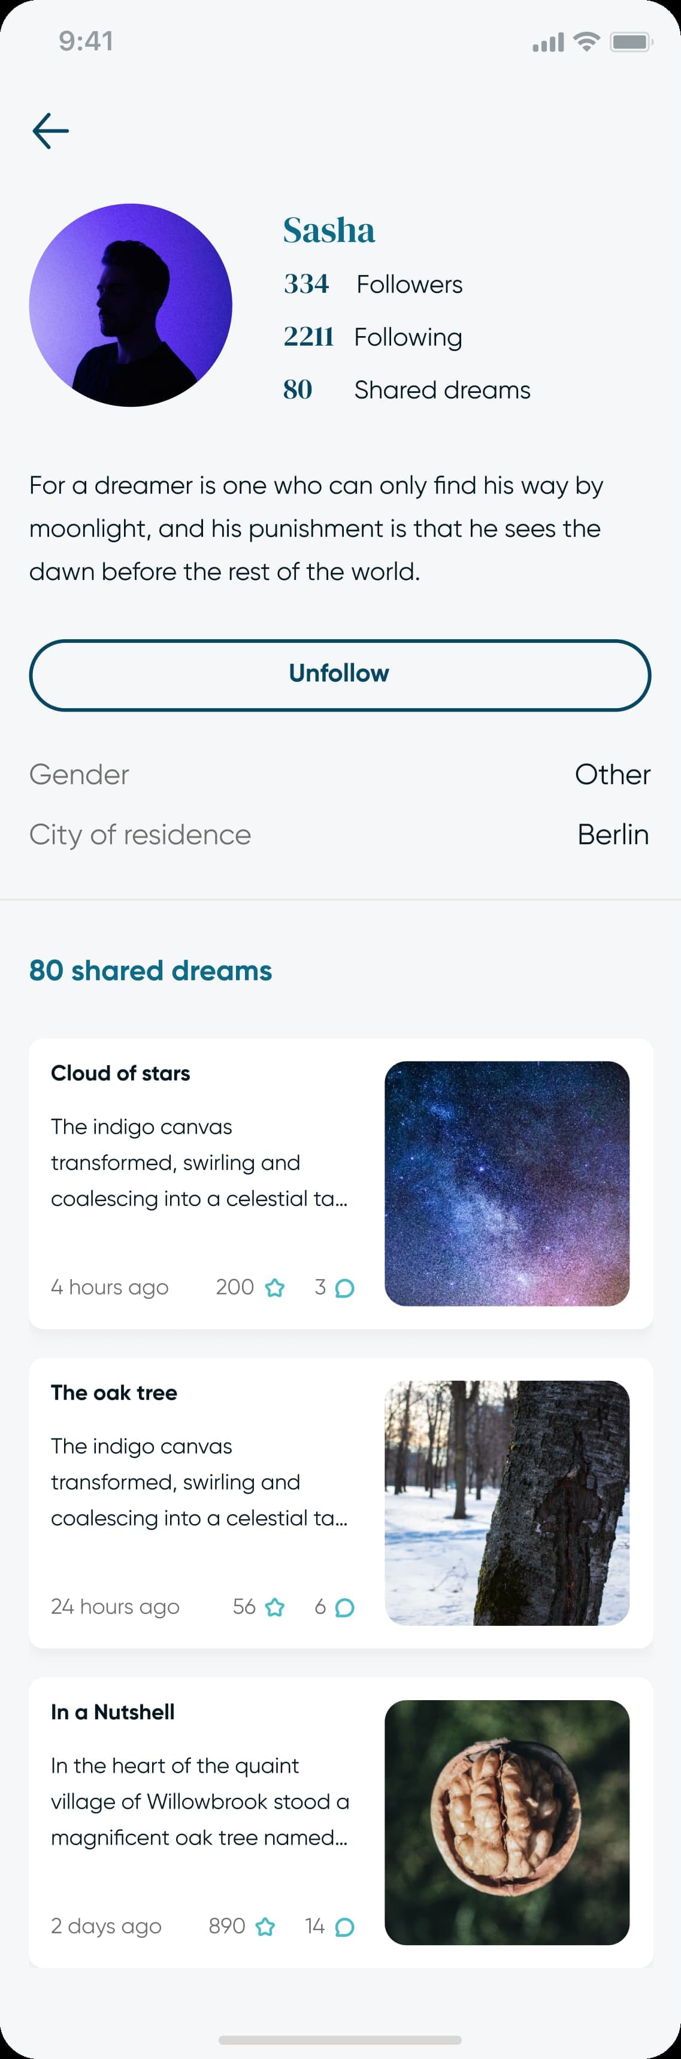Open the walnut photo thumbnail
The image size is (681, 2059).
pyautogui.click(x=507, y=1822)
